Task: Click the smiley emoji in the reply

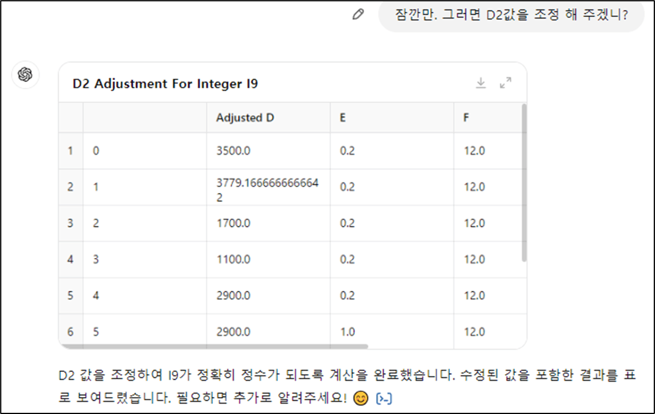Action: click(361, 398)
